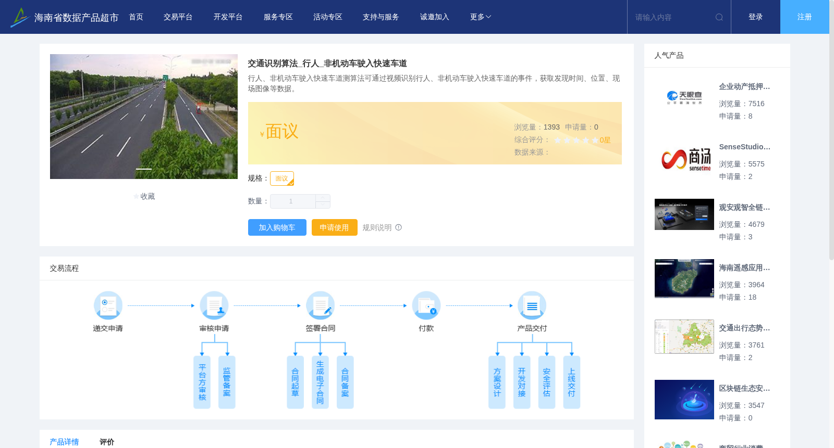Click the 合同备案 sub-step box
This screenshot has height=448, width=834.
345,382
